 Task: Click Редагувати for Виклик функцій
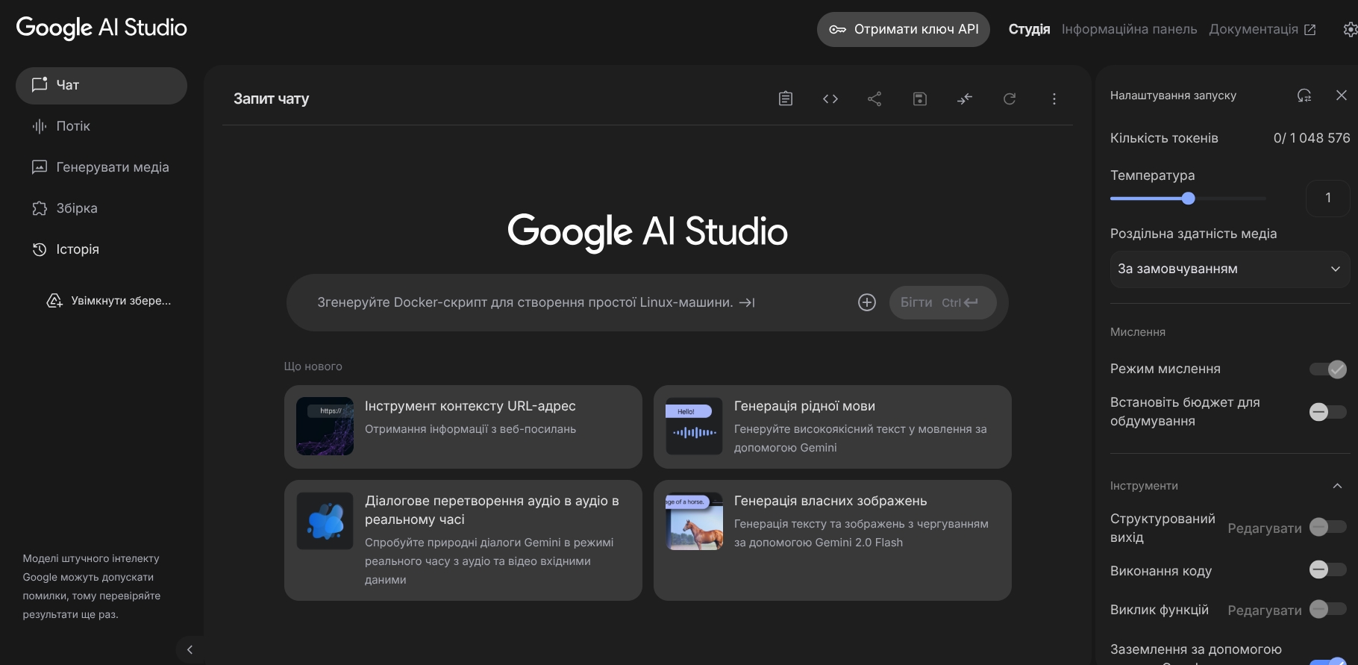pyautogui.click(x=1265, y=611)
